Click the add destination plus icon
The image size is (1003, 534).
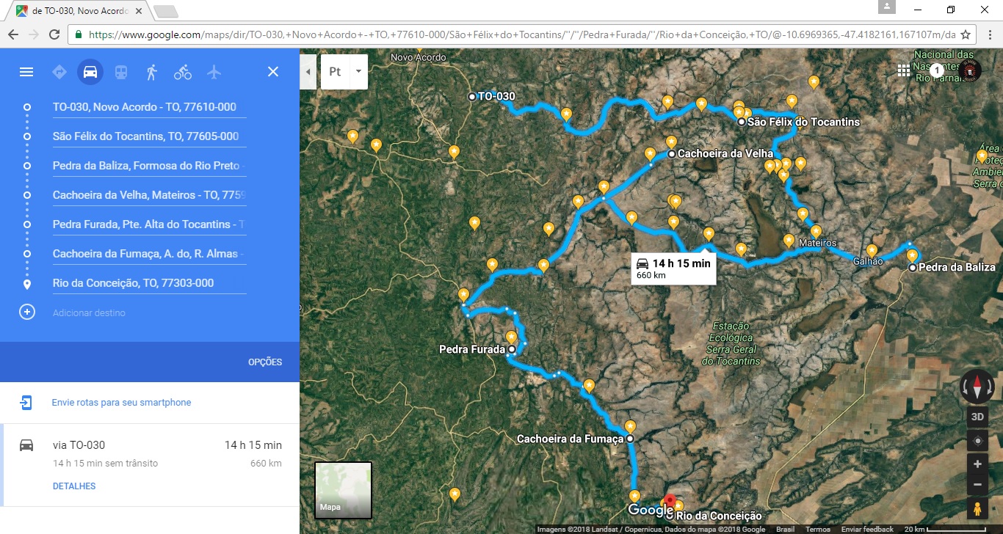point(26,312)
